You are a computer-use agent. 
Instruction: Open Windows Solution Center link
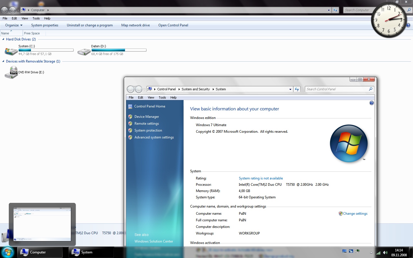[x=154, y=241]
